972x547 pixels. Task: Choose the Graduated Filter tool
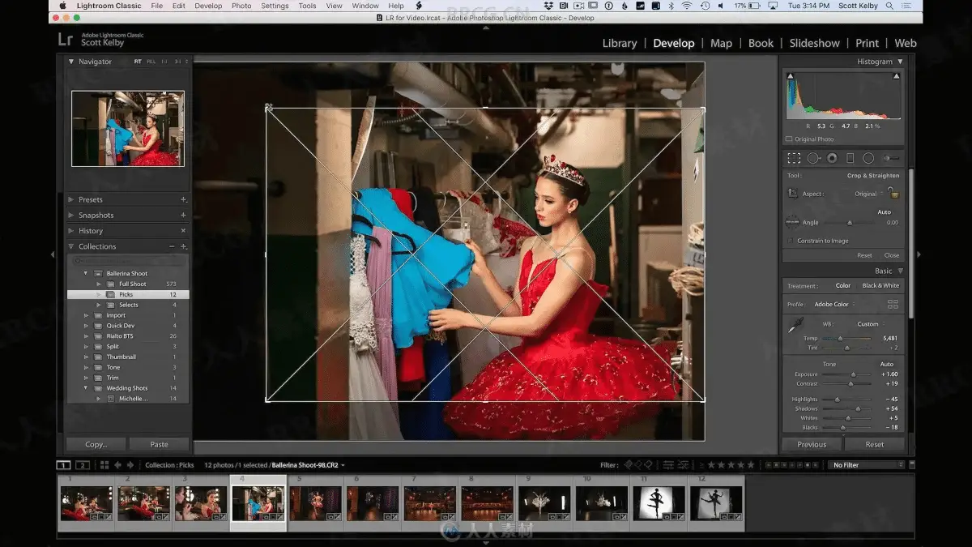850,158
